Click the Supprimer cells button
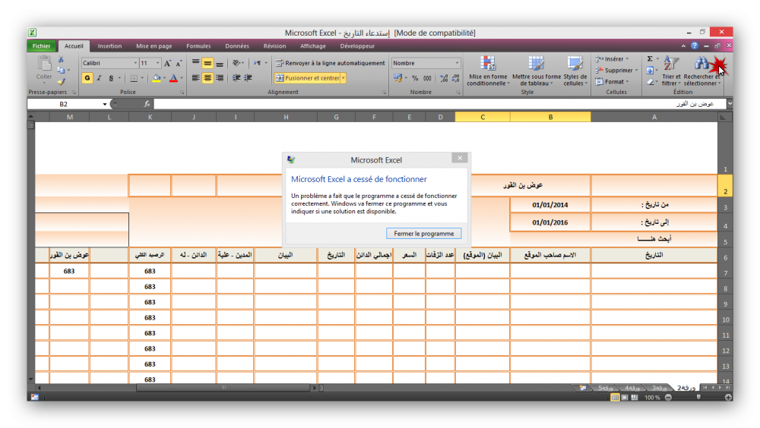This screenshot has width=760, height=428. click(616, 71)
